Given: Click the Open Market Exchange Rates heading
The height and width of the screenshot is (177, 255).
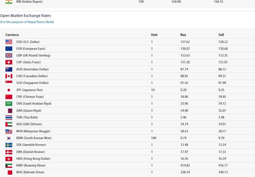Looking at the screenshot, I should click(x=25, y=16).
